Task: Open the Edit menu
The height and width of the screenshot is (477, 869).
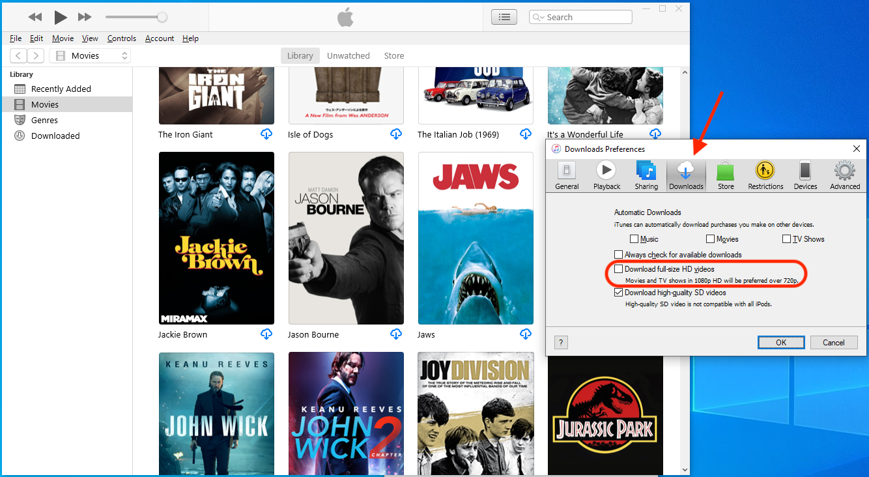Action: [x=36, y=38]
